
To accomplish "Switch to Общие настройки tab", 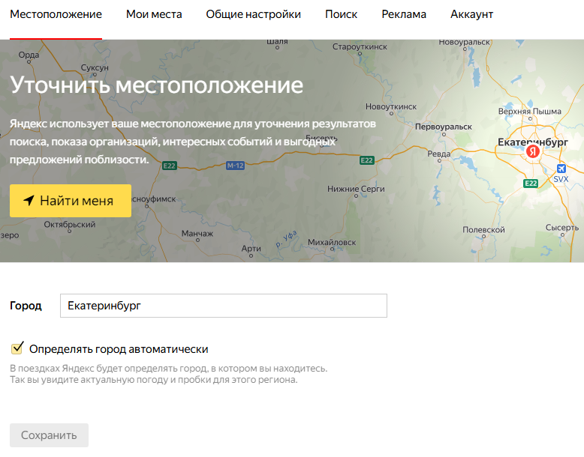I will click(x=253, y=14).
